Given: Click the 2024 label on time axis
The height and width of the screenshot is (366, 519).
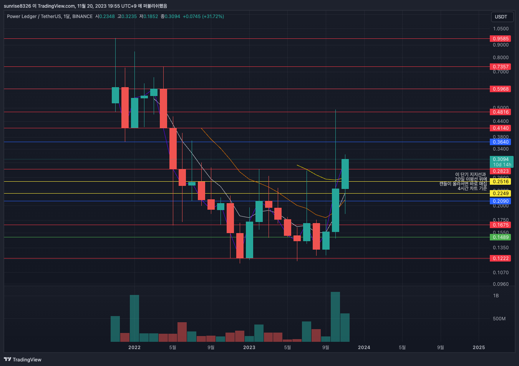Looking at the screenshot, I should [364, 348].
